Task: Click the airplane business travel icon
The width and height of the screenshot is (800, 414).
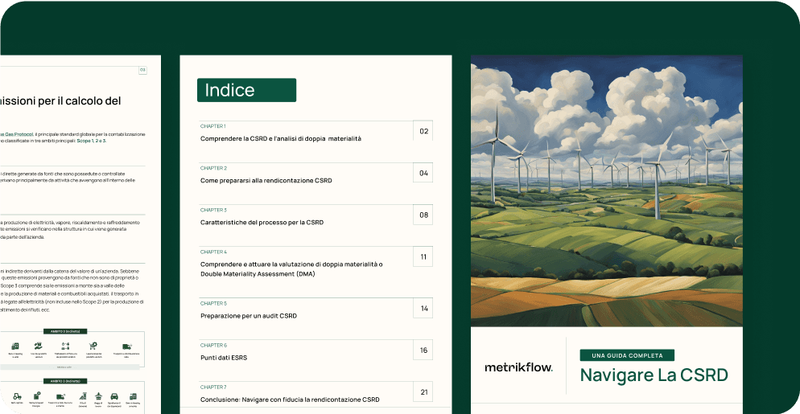Action: tap(98, 396)
